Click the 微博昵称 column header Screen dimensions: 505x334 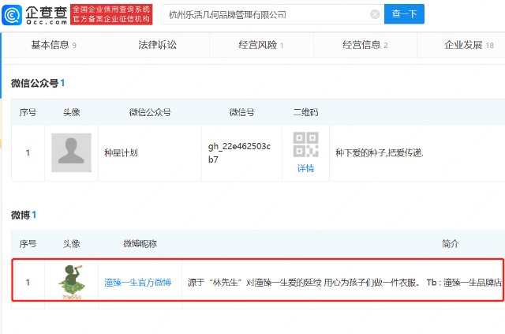pyautogui.click(x=140, y=243)
